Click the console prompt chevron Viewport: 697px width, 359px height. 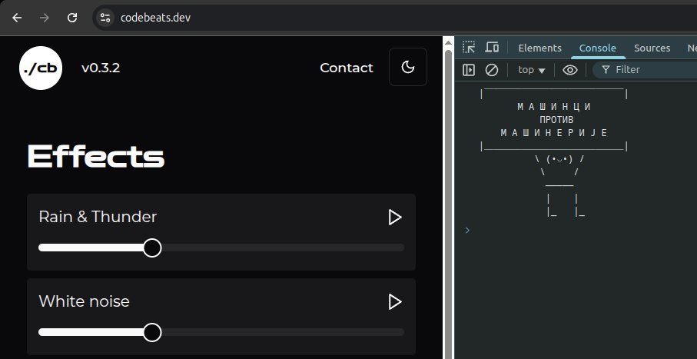point(467,230)
